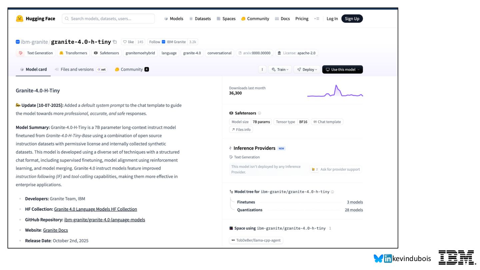Select the granite-4.0 tag
480x270 pixels.
click(x=192, y=53)
